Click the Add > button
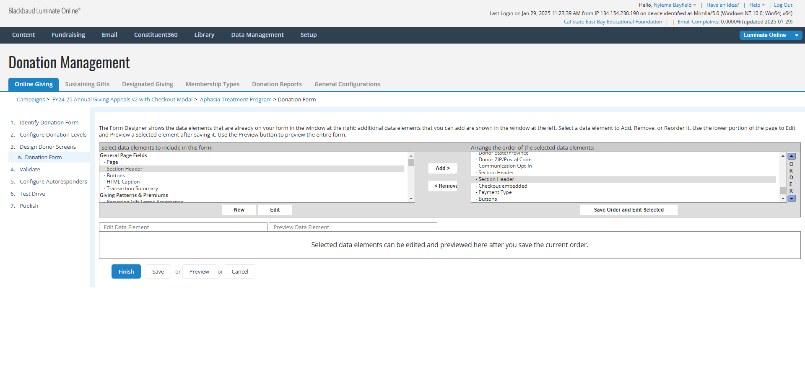 [x=442, y=168]
